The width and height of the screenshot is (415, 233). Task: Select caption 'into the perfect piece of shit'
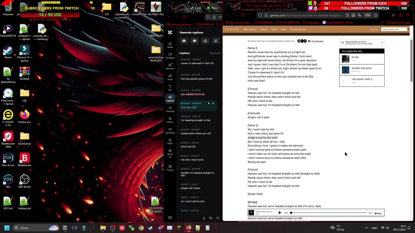point(196,79)
